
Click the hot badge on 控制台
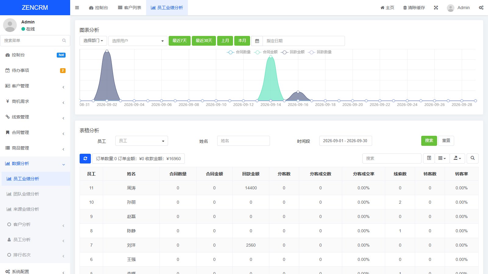[x=61, y=55]
